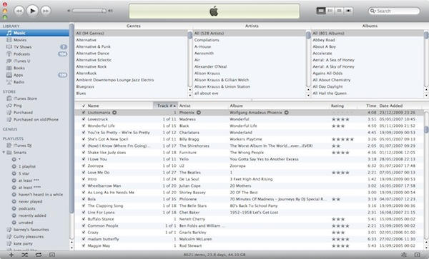Sort by the Name column header
Screen dimensions: 429x259
tap(119, 106)
